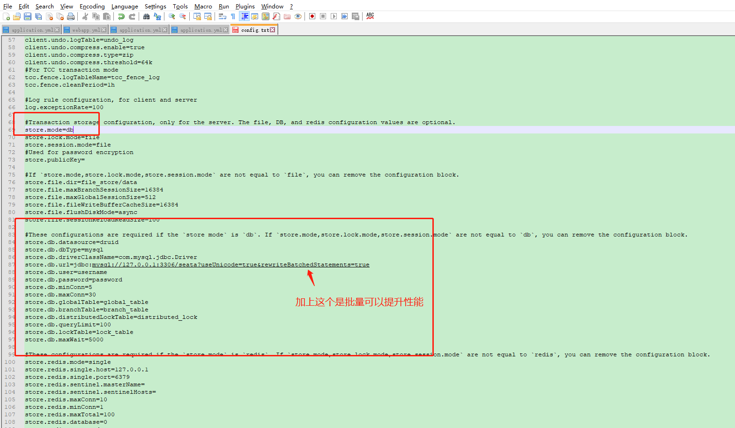Screen dimensions: 735x428
Task: Run macro multiple times icon
Action: pyautogui.click(x=344, y=16)
